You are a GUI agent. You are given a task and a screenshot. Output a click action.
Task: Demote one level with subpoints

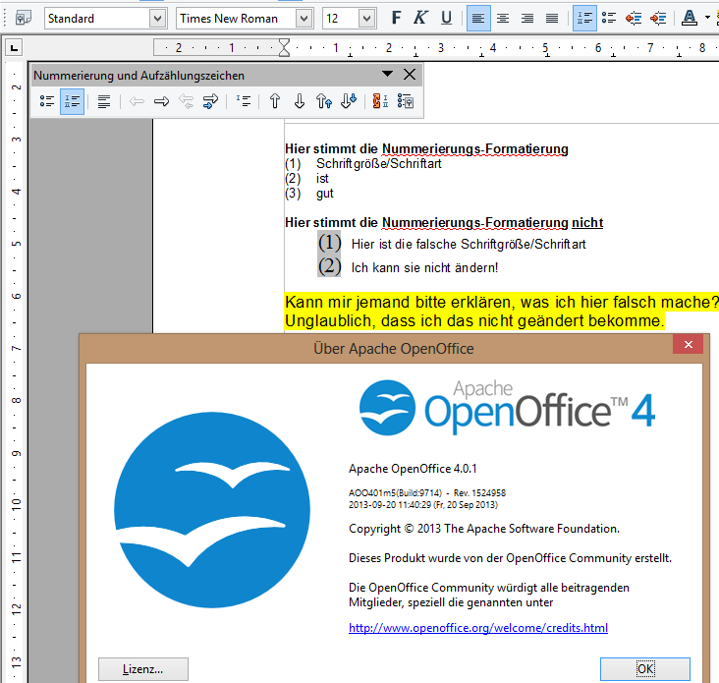(x=210, y=101)
